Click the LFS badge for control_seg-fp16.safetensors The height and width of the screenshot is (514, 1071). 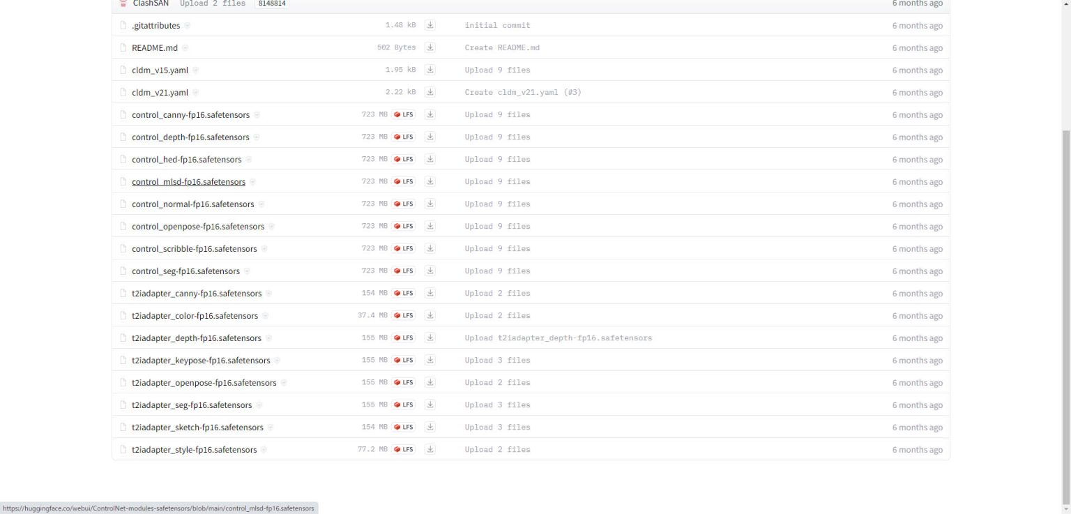(x=404, y=271)
